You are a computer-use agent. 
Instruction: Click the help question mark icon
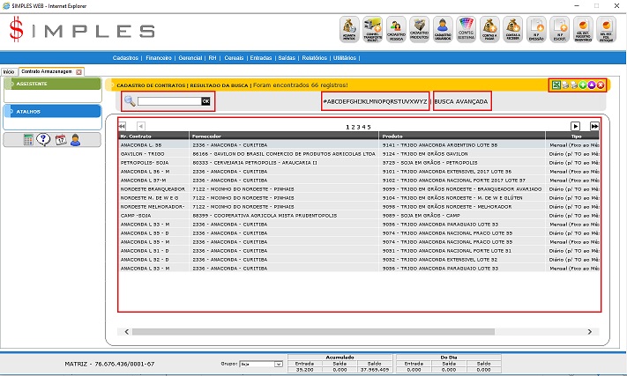[x=44, y=139]
